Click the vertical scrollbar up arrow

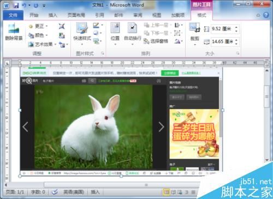tap(267, 70)
